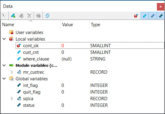Click the 0 value of cust_cnt
The height and width of the screenshot is (114, 165).
click(x=63, y=52)
